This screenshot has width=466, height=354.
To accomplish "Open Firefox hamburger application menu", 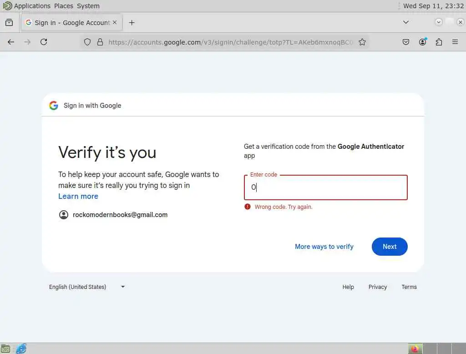I will coord(455,42).
